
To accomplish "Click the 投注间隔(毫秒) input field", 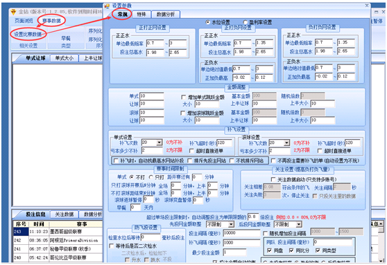I will tap(241, 233).
